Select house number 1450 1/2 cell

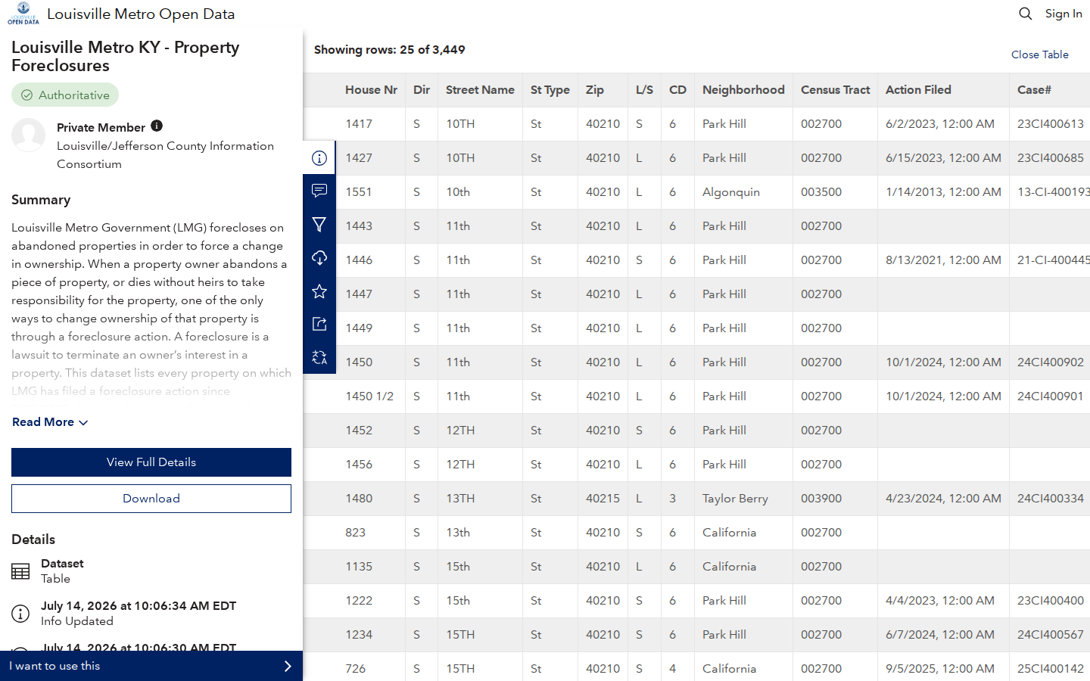click(371, 396)
